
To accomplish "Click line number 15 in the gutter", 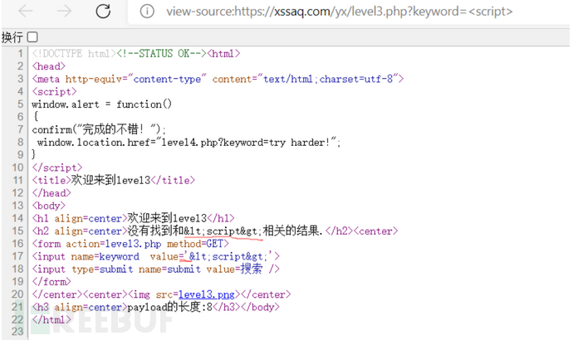I will (x=17, y=231).
